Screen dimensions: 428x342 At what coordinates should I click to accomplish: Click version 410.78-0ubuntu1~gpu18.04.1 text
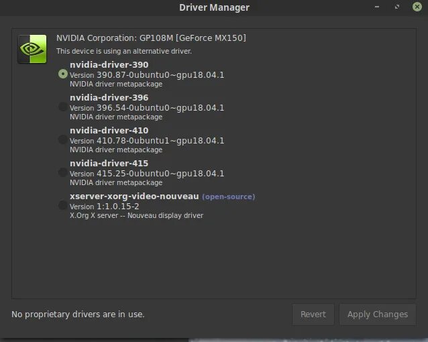(x=147, y=141)
